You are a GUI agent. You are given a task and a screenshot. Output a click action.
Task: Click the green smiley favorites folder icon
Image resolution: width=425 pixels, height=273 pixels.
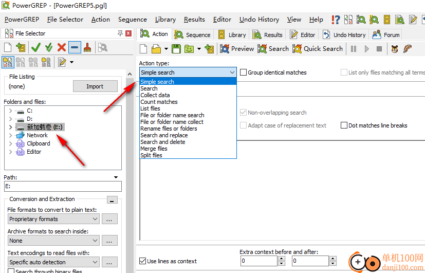(189, 49)
